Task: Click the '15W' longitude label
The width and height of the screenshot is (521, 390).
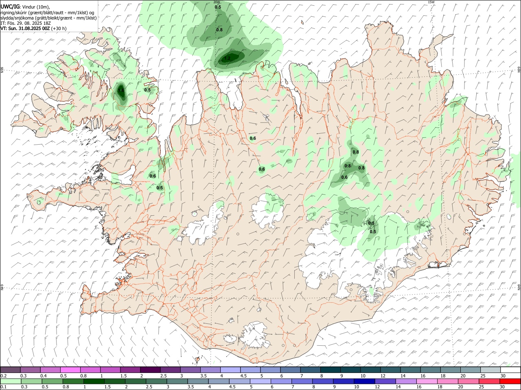Action: point(431,2)
